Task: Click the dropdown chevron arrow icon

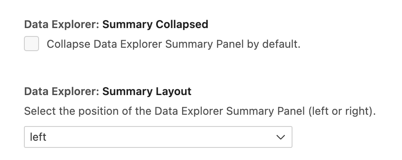Action: click(x=281, y=137)
